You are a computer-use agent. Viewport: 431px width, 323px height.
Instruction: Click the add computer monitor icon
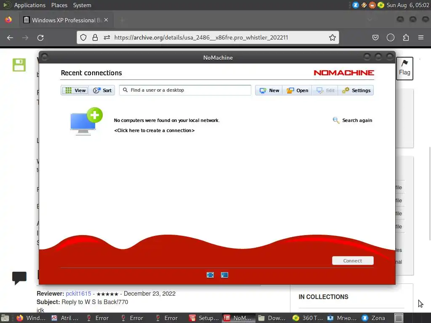86,121
